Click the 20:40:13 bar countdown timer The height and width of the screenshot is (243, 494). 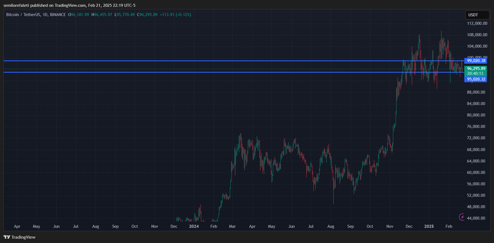pos(475,73)
